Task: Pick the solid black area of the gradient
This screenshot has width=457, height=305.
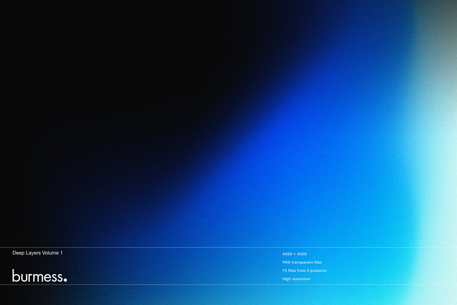Action: (76, 76)
